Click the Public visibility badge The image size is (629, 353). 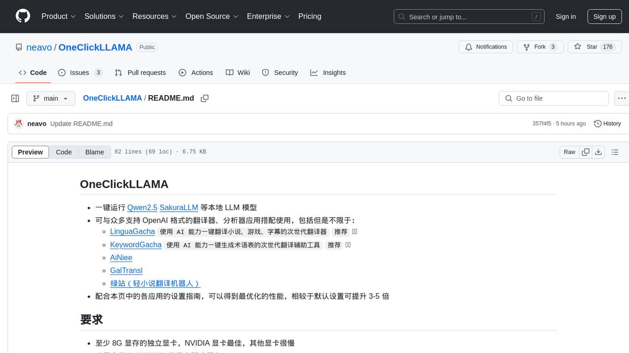[x=147, y=47]
